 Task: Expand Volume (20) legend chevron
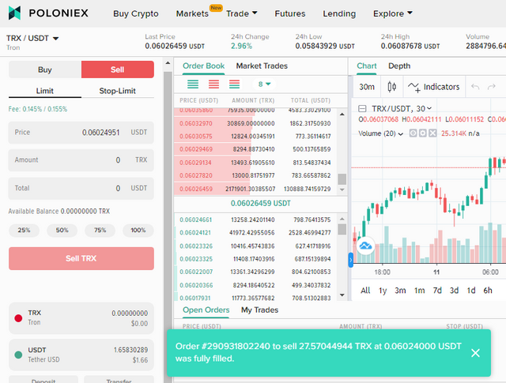point(401,133)
